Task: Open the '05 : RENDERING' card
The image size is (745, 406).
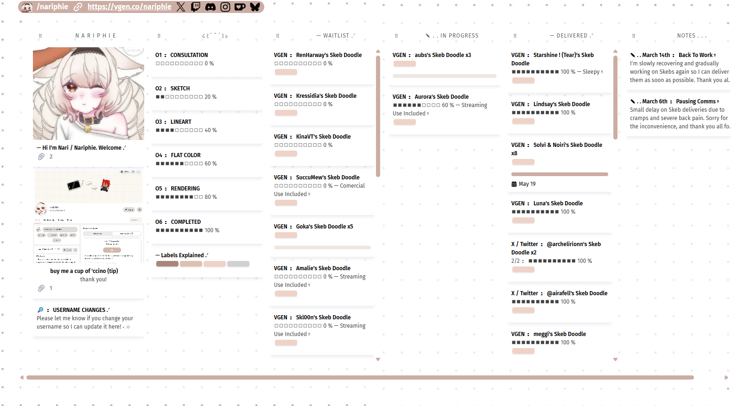Action: [x=207, y=196]
